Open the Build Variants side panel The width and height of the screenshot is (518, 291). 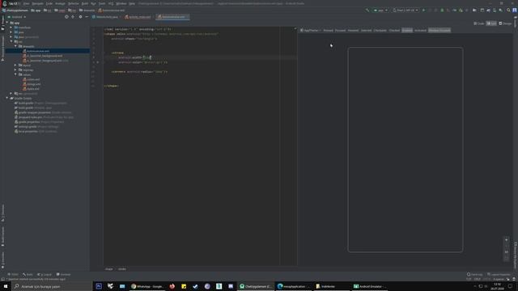coord(2,237)
